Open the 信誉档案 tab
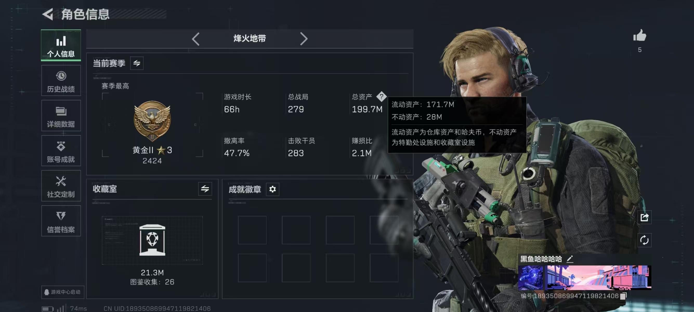 pos(61,221)
